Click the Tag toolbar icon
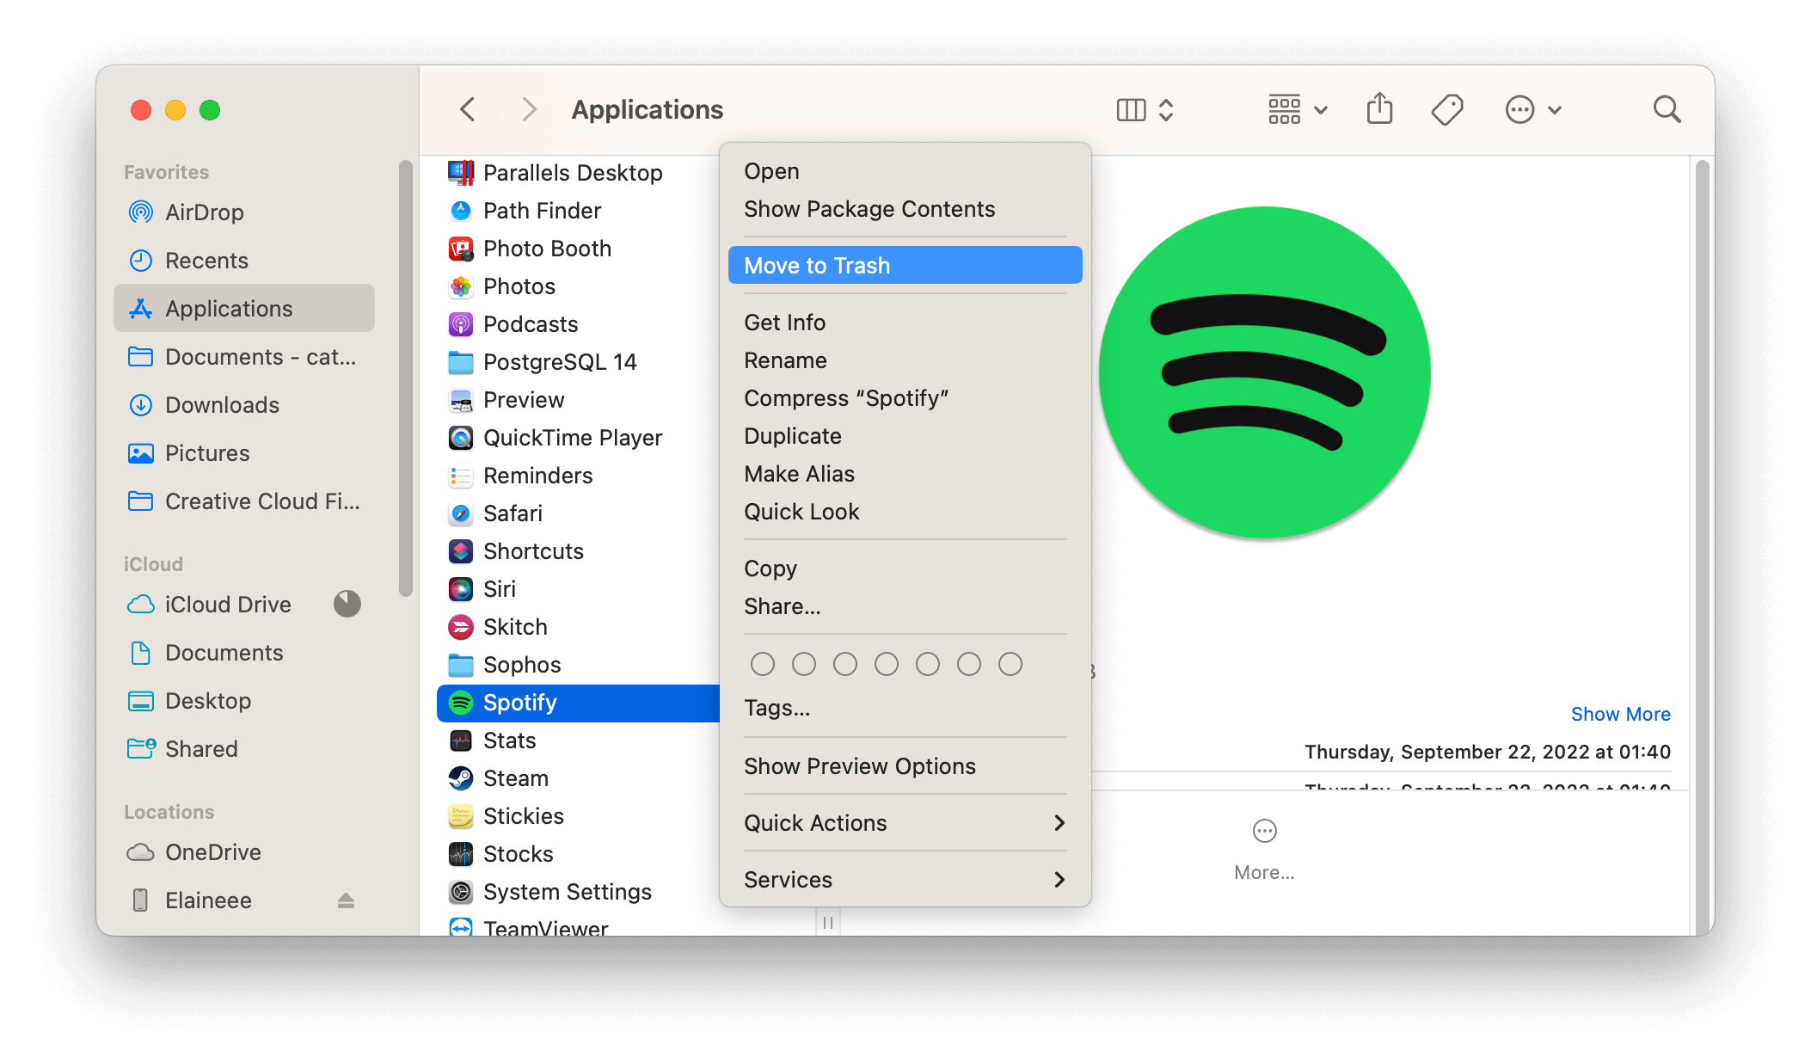 pyautogui.click(x=1447, y=110)
